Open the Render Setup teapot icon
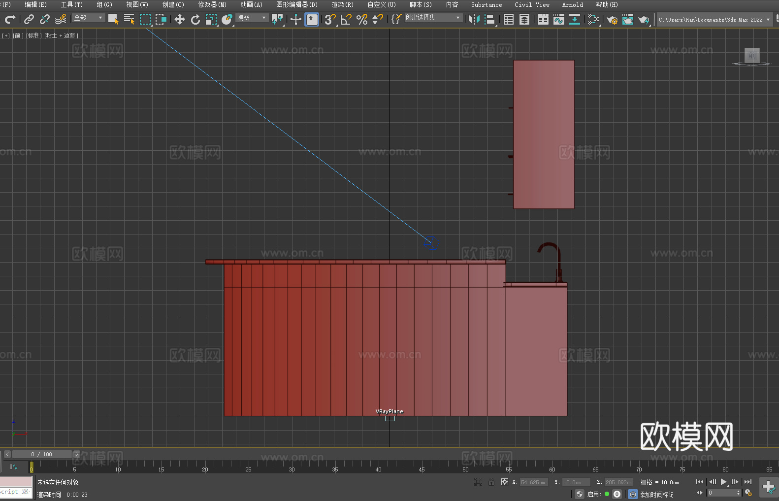Viewport: 779px width, 501px height. 612,19
